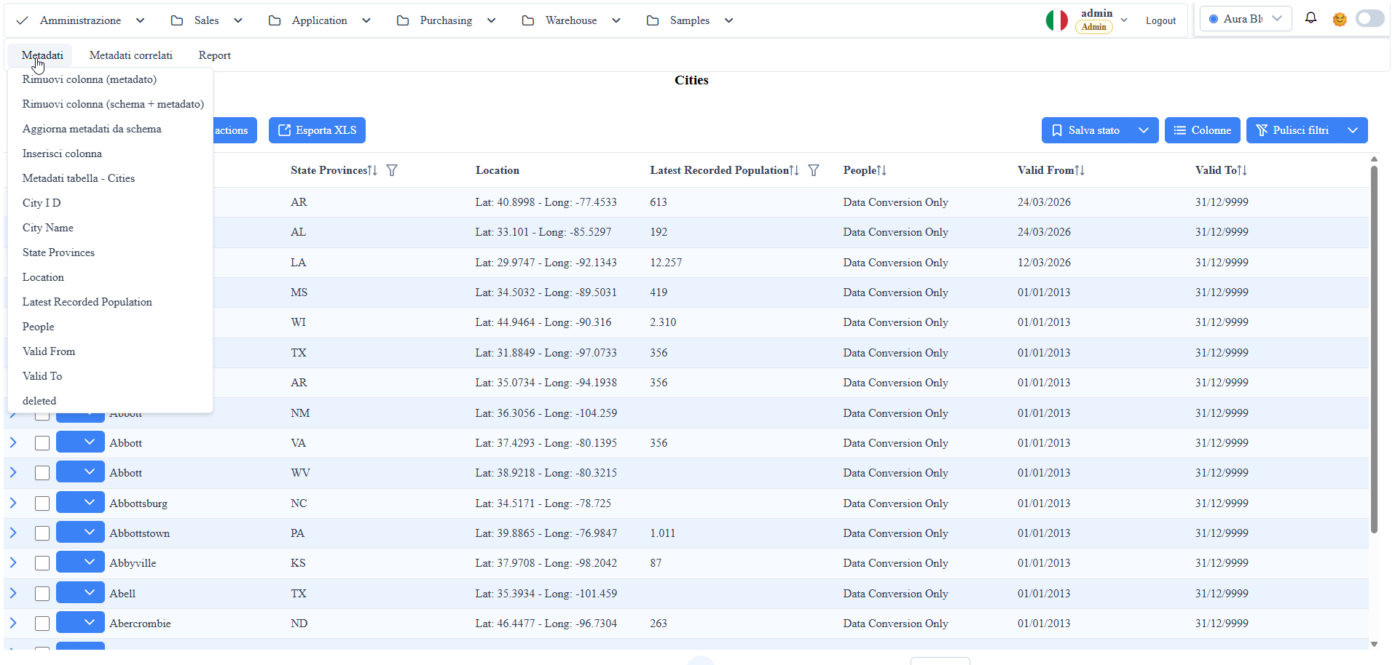Check the Abell row checkbox
The width and height of the screenshot is (1395, 665).
[x=42, y=594]
